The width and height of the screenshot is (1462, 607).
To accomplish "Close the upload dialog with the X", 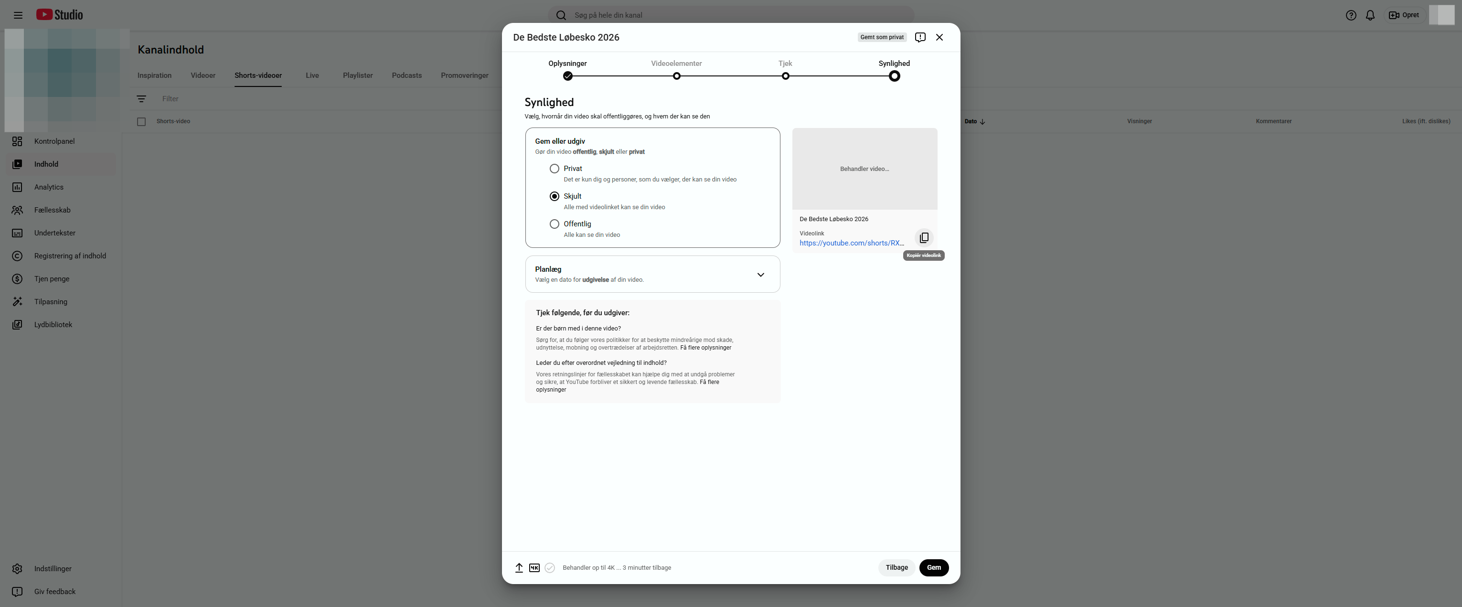I will pos(939,37).
